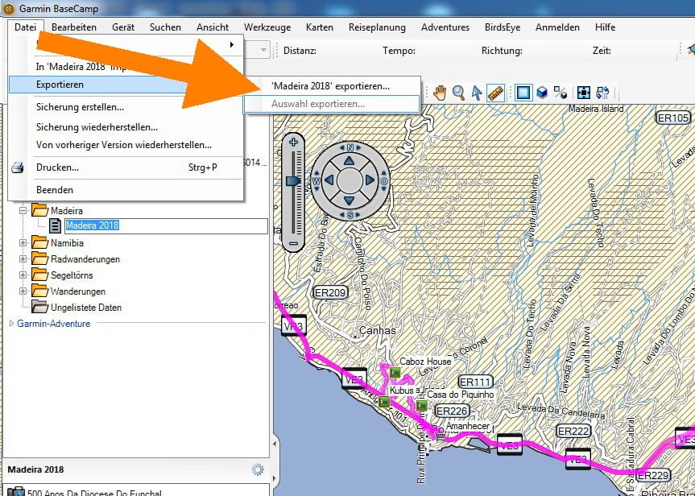Pan map north with up arrow
Image resolution: width=695 pixels, height=496 pixels.
[350, 161]
